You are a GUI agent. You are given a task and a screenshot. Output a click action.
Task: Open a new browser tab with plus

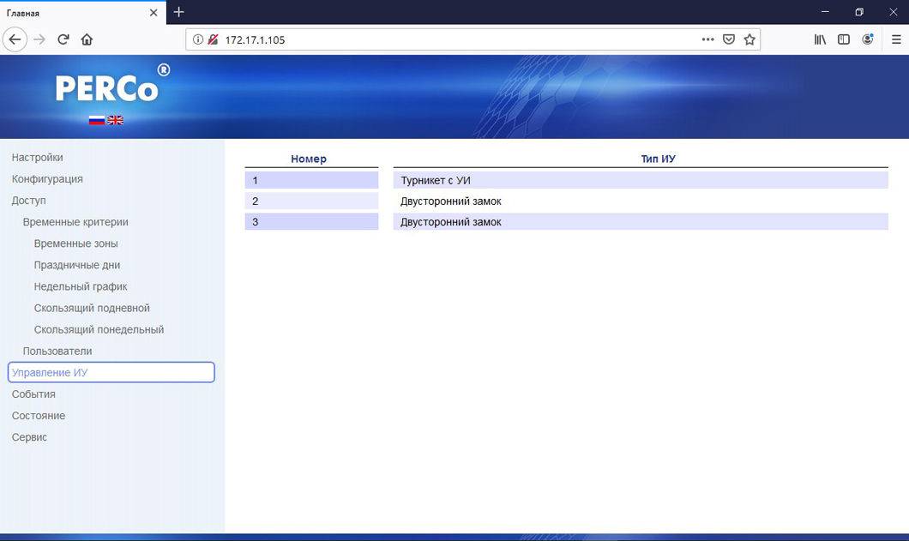click(178, 12)
